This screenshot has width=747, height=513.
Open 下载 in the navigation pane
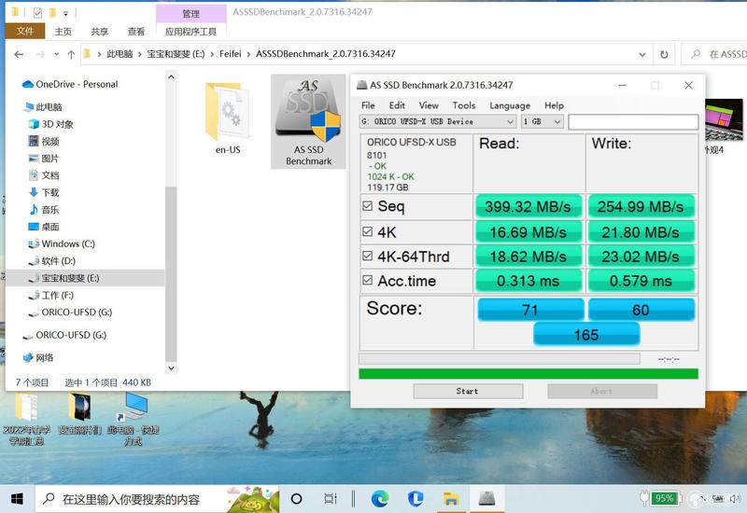point(44,193)
